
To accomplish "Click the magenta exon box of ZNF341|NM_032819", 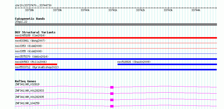I will pyautogui.click(x=112, y=87).
